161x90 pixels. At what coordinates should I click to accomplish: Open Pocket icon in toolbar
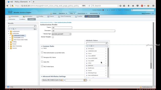click(x=138, y=6)
